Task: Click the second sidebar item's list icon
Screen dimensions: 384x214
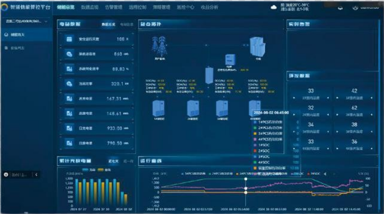Action: click(6, 48)
